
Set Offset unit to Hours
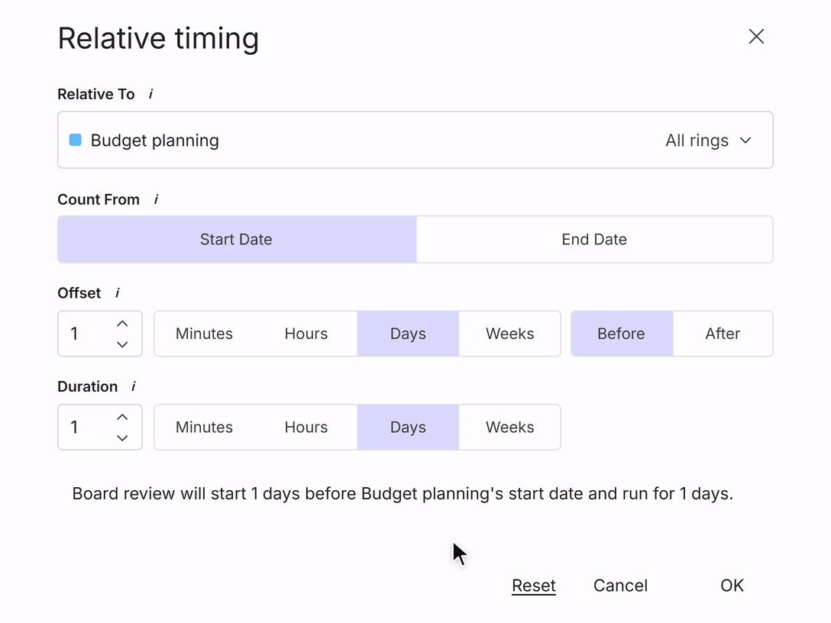pyautogui.click(x=306, y=334)
